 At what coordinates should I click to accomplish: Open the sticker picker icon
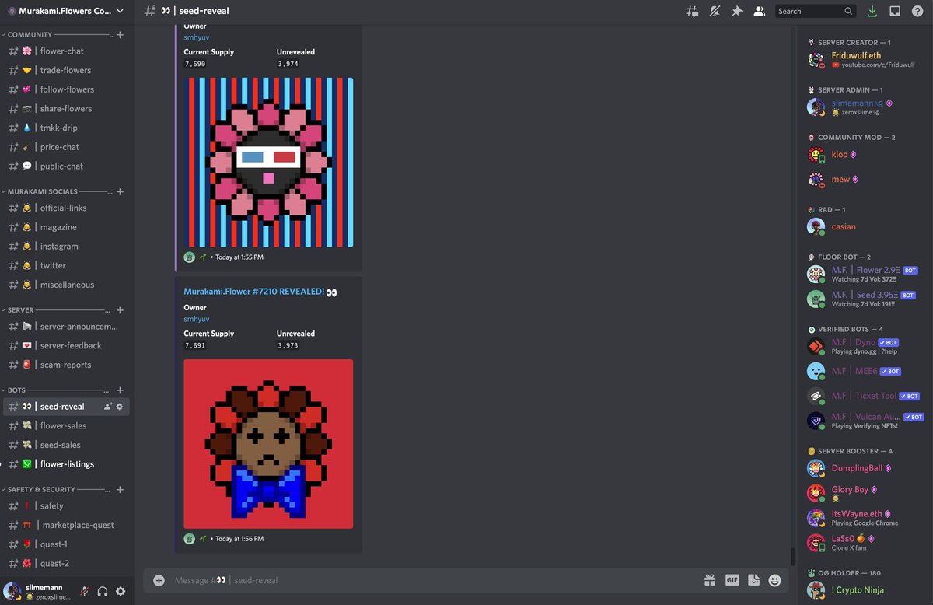(753, 580)
